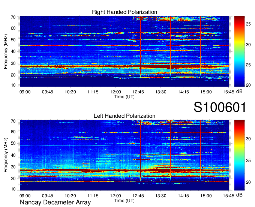Click the 35 value on Right Handed color bar
The width and height of the screenshot is (255, 207).
click(x=248, y=24)
